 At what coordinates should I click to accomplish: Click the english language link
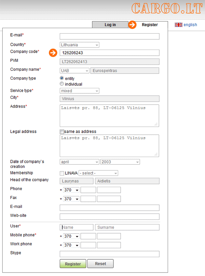(x=190, y=25)
